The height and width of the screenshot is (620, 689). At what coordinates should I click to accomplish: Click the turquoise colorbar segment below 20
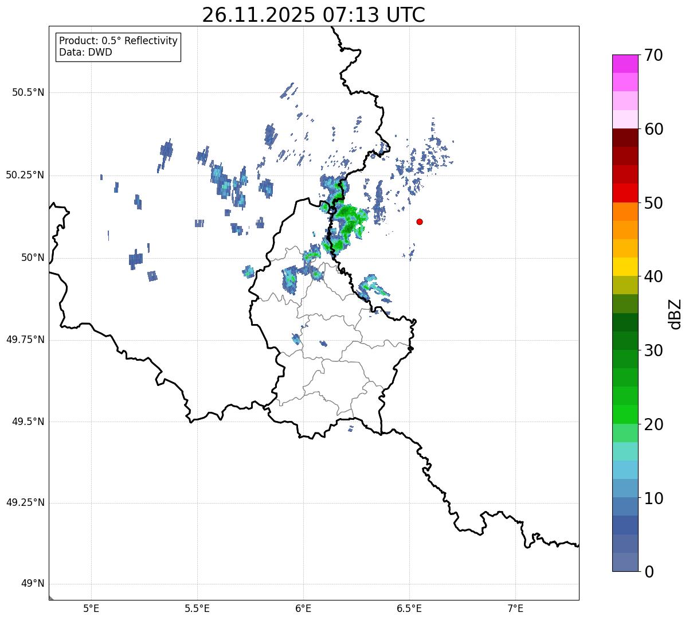click(625, 451)
